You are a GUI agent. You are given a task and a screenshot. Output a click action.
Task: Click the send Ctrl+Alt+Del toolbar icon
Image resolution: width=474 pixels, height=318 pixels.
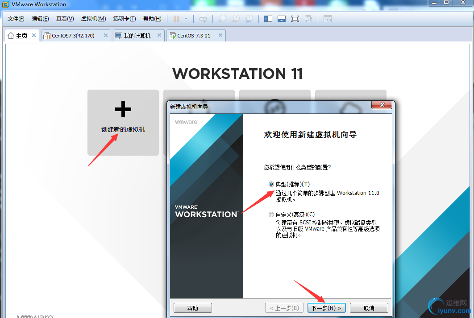coord(203,19)
